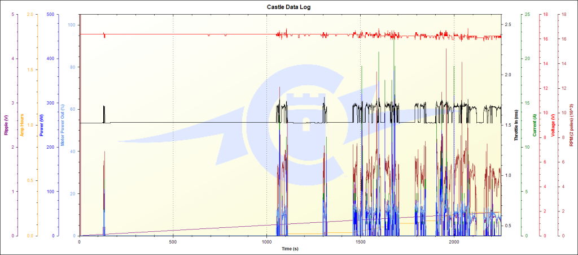Select the Throttle In (ms) axis label
578x255 pixels.
click(516, 125)
